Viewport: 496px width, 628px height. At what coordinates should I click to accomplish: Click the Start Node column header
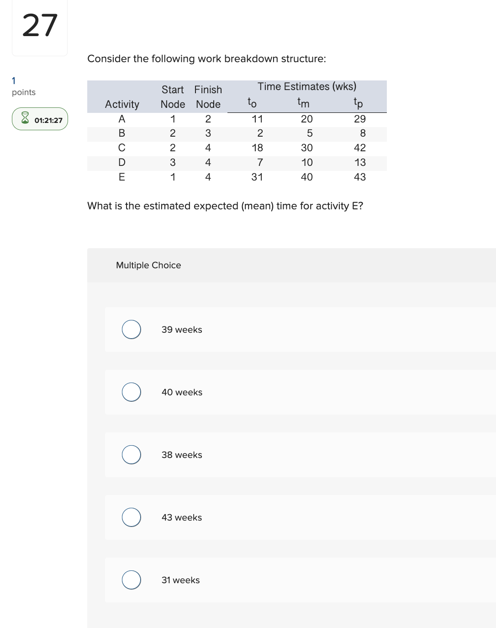173,97
